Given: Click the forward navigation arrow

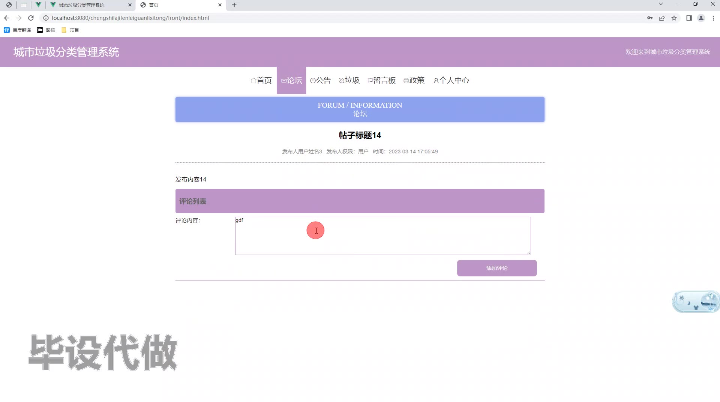Looking at the screenshot, I should click(19, 18).
